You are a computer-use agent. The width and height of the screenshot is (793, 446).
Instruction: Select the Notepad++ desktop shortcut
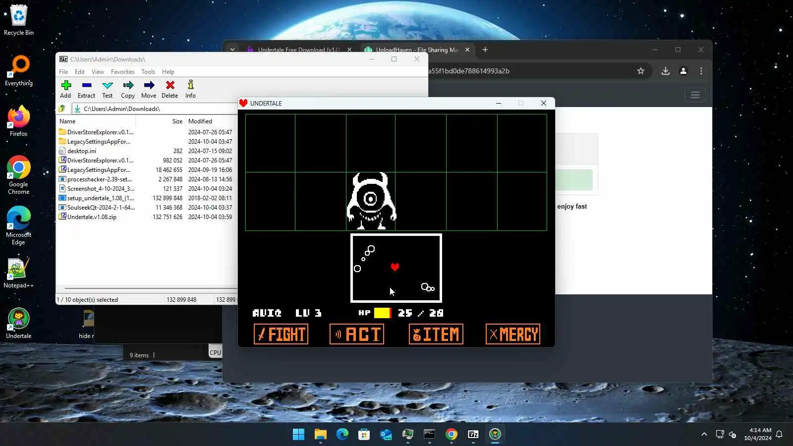(x=19, y=273)
